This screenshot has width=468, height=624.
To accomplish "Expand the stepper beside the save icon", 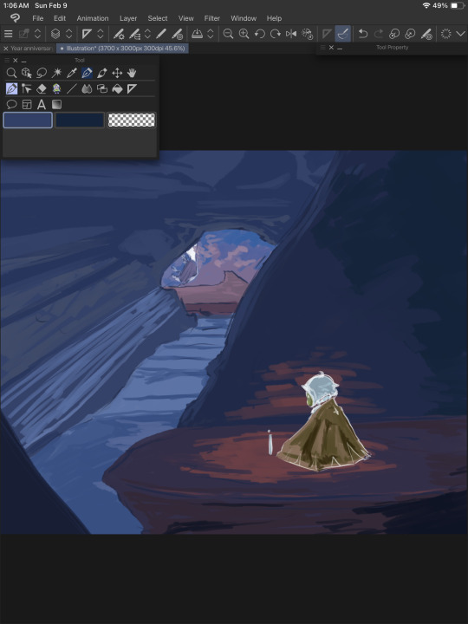I will point(211,34).
